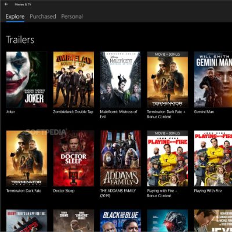Open the Personal tab
Viewport: 232px width, 232px height.
pos(72,16)
